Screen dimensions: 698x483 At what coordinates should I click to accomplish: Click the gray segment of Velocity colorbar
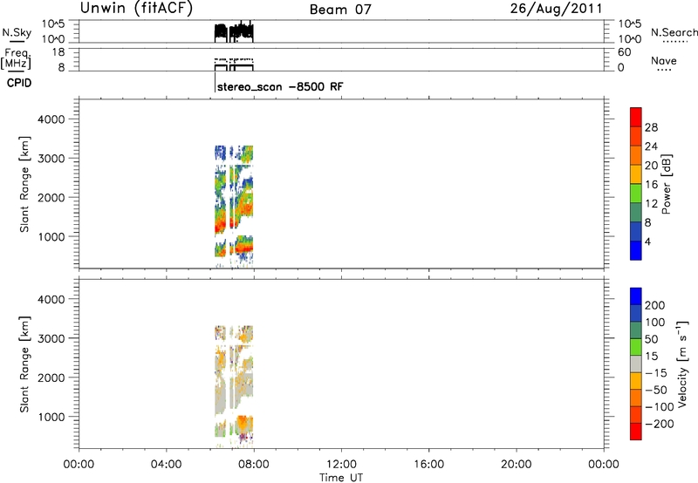(x=636, y=364)
